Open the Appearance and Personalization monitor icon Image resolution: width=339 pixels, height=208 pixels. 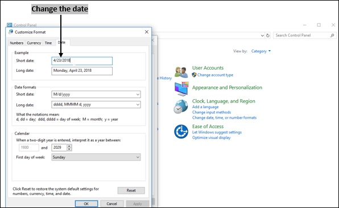(181, 89)
